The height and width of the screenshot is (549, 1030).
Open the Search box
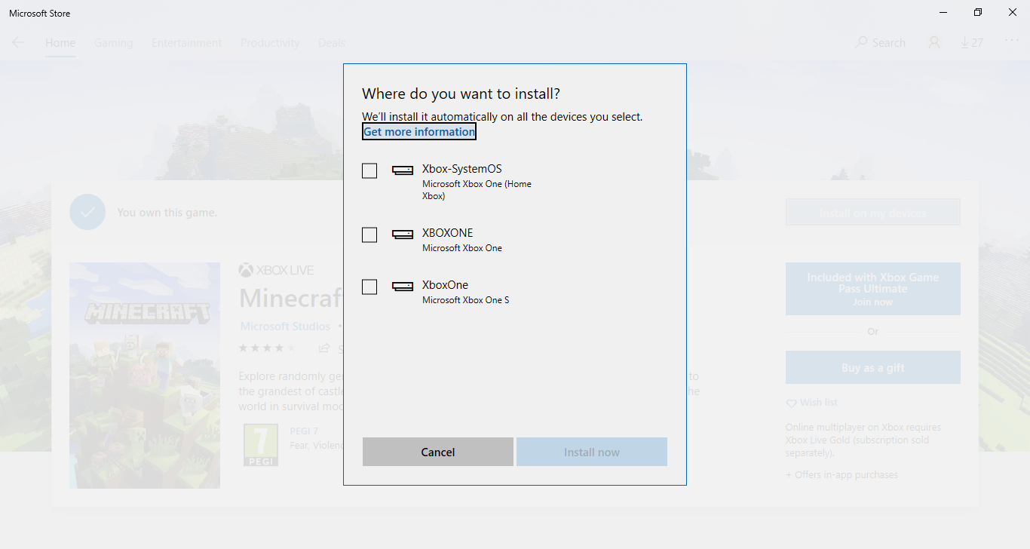(x=880, y=43)
